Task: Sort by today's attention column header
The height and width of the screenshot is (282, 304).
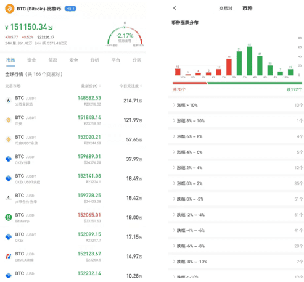Action: point(131,86)
